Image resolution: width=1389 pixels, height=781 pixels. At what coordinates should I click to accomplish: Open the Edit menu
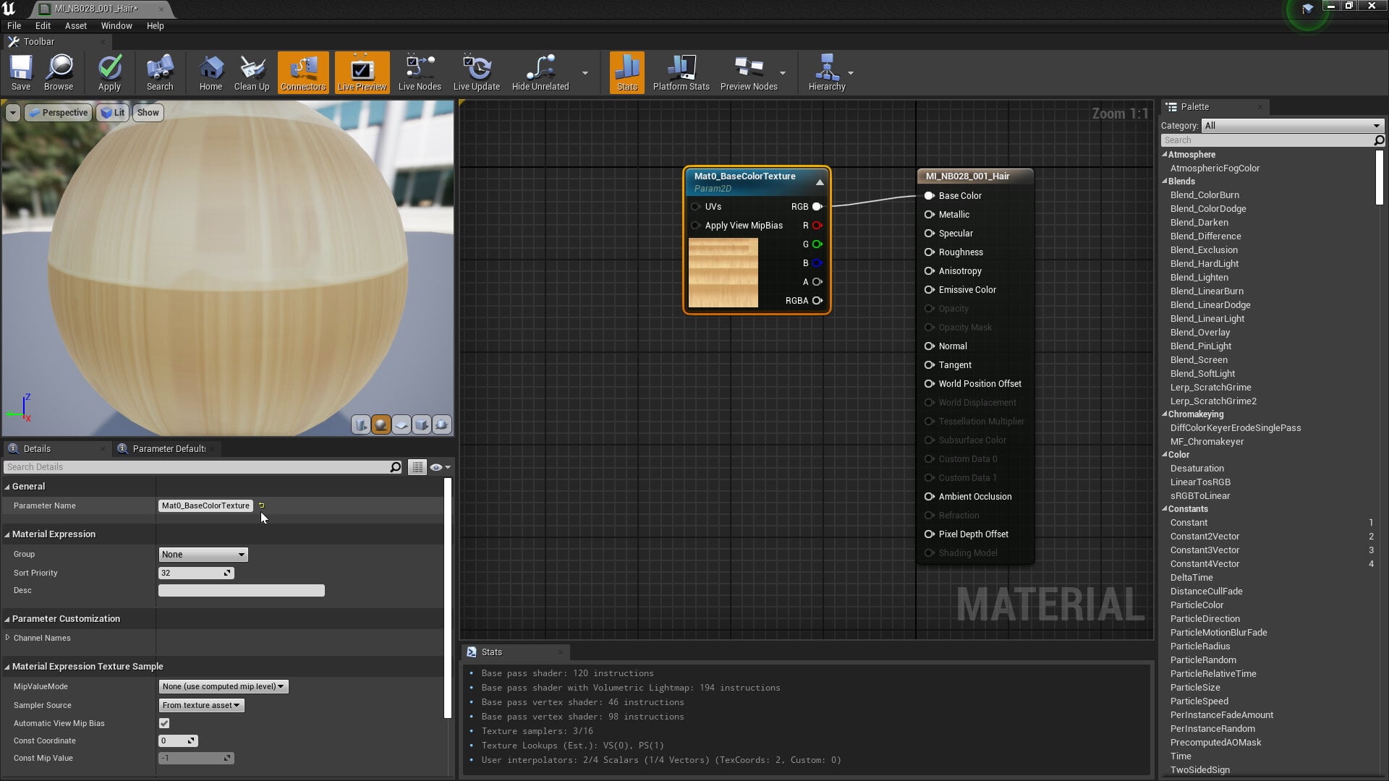(x=43, y=25)
